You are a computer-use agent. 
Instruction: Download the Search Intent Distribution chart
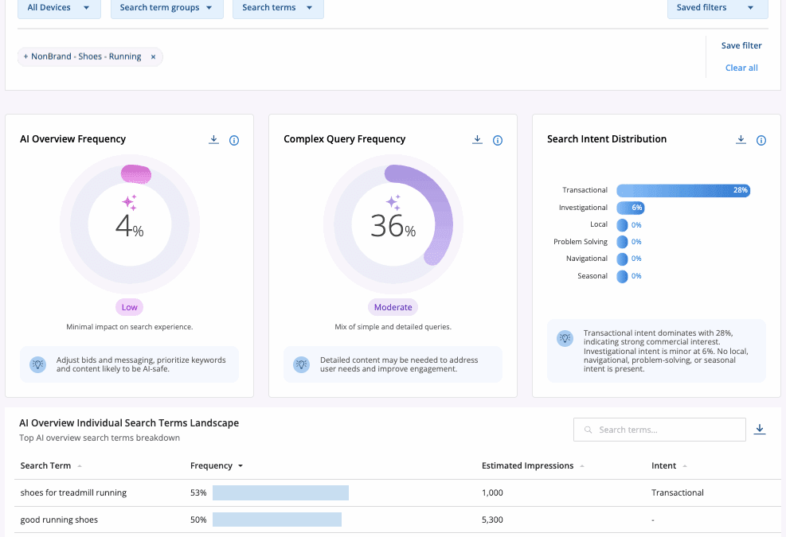[x=741, y=140]
